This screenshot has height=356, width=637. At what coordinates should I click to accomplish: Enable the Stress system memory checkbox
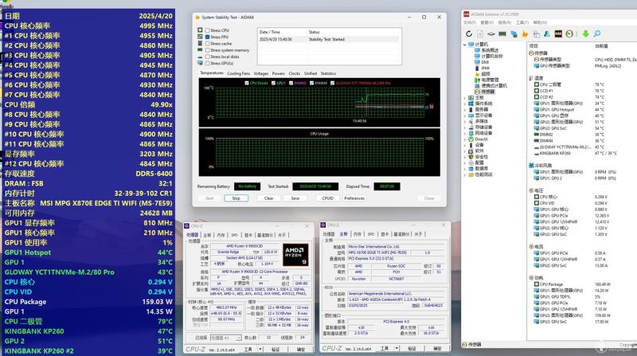(208, 50)
